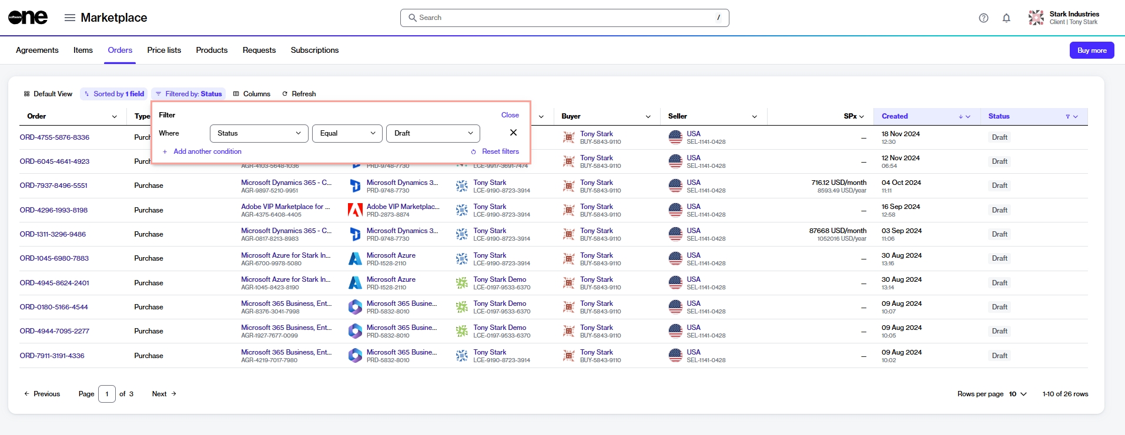The height and width of the screenshot is (435, 1125).
Task: Expand the Seller column header menu
Action: click(755, 117)
